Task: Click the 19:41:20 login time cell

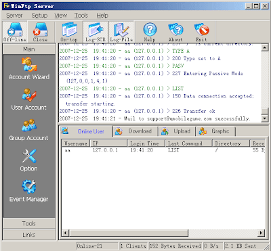Action: 142,150
